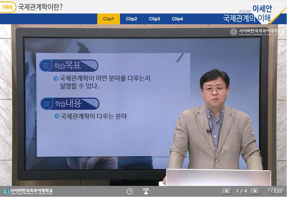Click the 학습내용 heading in video
The height and width of the screenshot is (197, 287).
(x=69, y=103)
